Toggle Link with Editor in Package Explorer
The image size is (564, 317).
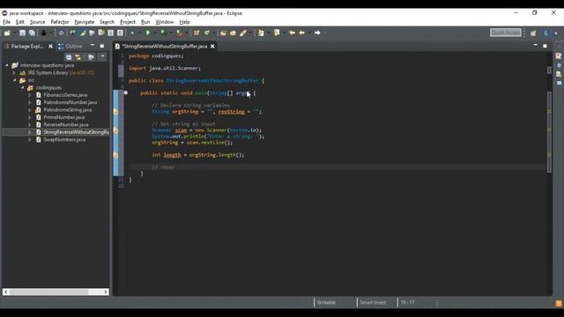coord(78,57)
